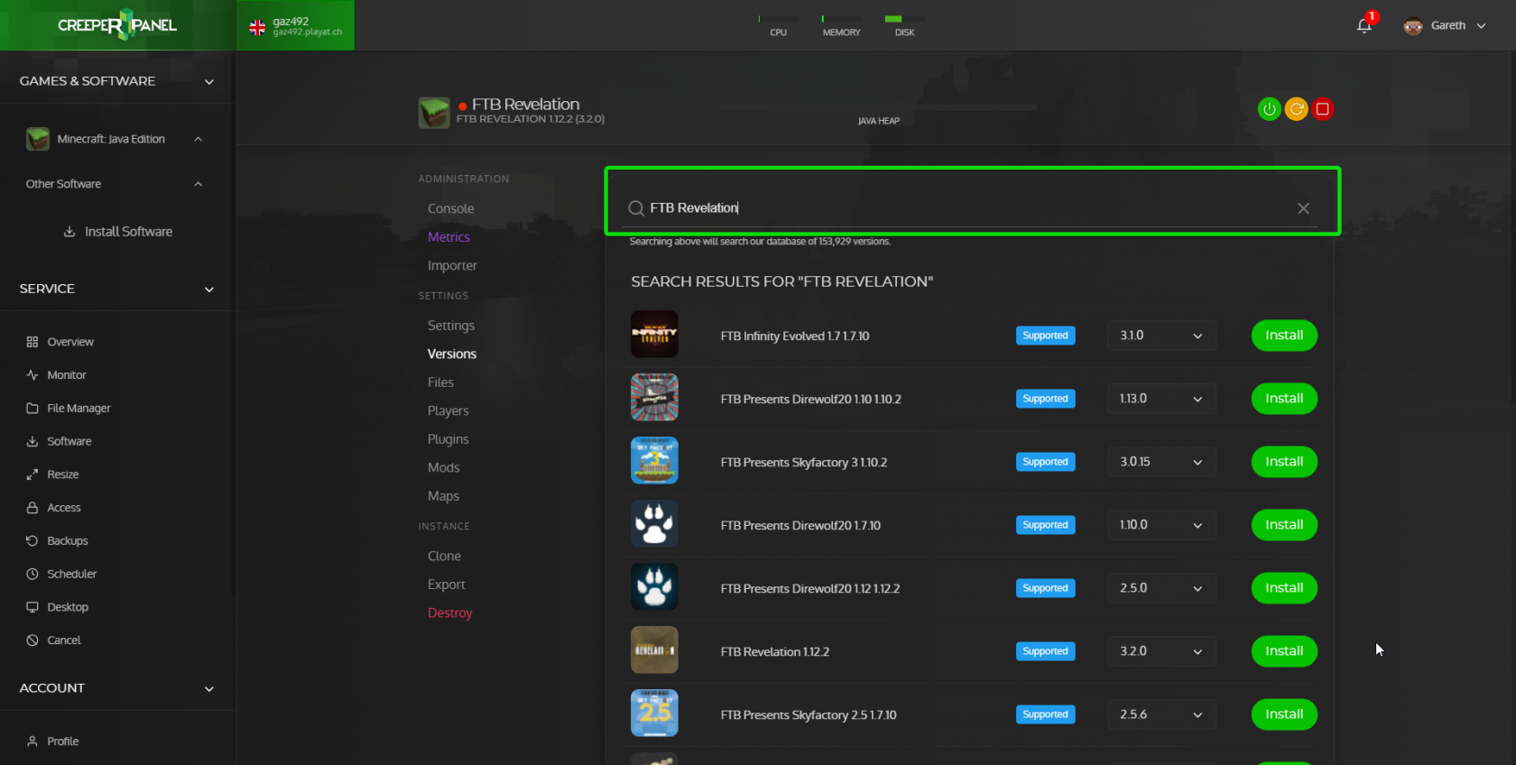Click the orange restart server button
The width and height of the screenshot is (1516, 765).
coord(1296,109)
